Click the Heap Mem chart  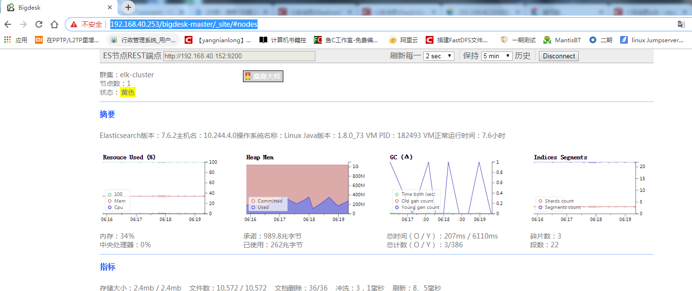point(297,188)
